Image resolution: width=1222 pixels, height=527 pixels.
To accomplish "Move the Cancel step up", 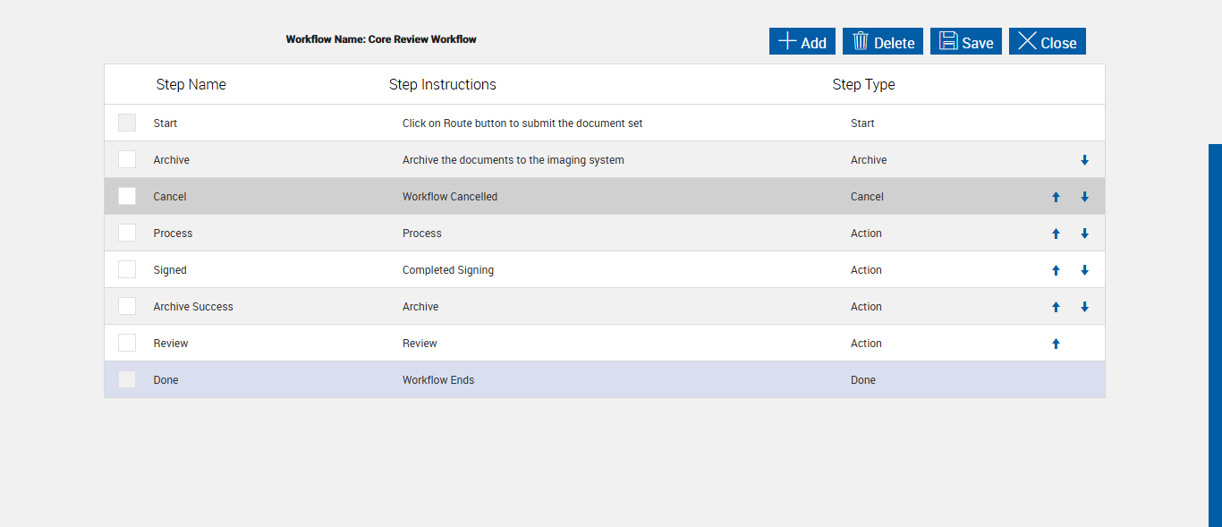I will coord(1056,197).
